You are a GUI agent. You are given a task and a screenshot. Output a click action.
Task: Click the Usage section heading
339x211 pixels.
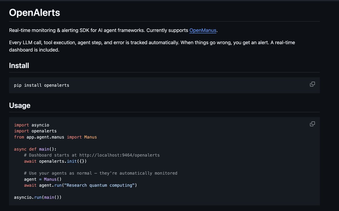coord(20,105)
